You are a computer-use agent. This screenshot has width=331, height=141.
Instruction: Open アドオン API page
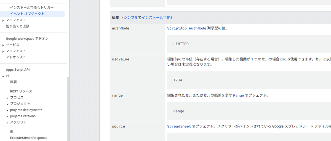click(x=16, y=57)
